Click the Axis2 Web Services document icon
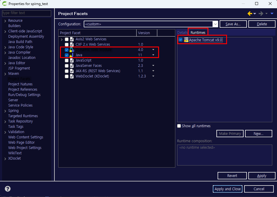The image size is (277, 197). [x=72, y=39]
